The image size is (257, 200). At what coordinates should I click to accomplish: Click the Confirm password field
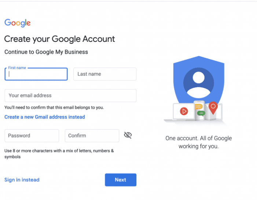(x=92, y=136)
